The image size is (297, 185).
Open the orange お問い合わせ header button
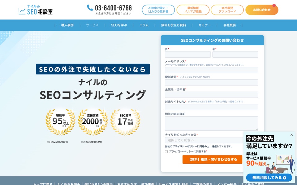[x=262, y=10]
